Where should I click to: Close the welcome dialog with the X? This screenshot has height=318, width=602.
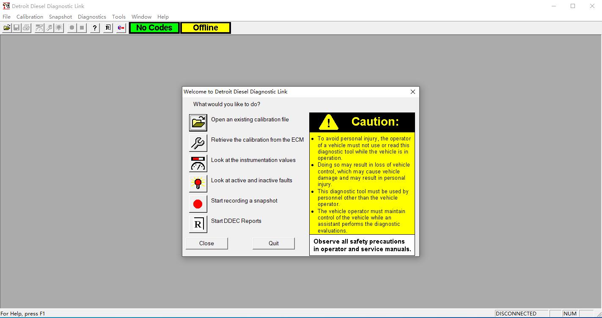coord(412,92)
